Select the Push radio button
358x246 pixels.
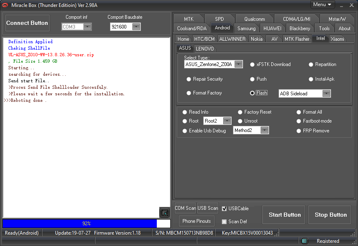click(x=252, y=79)
